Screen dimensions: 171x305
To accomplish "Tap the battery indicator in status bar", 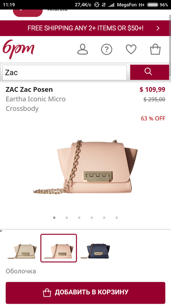I will click(x=152, y=5).
